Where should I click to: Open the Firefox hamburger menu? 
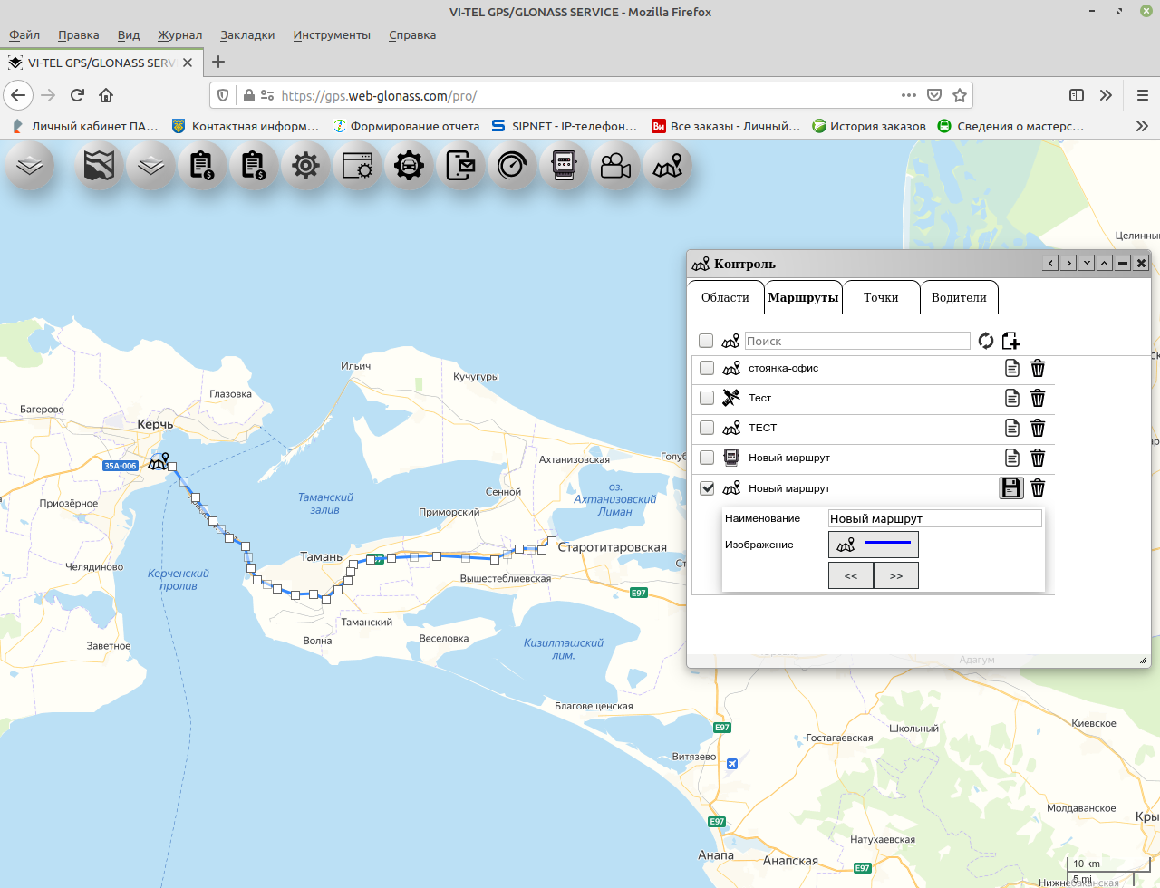(x=1142, y=95)
